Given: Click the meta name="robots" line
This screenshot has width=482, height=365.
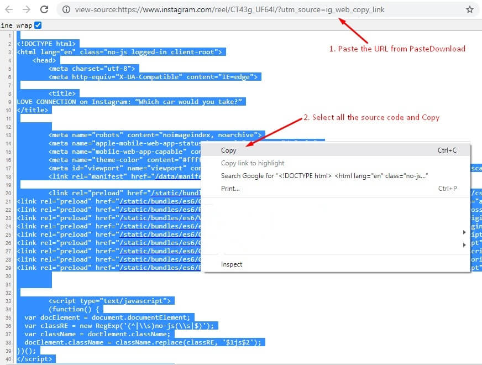Looking at the screenshot, I should coord(155,135).
